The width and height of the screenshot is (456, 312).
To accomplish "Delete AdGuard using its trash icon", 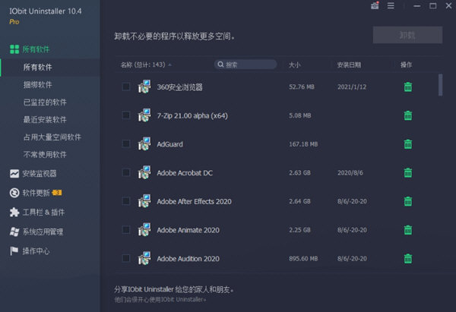I will 408,144.
